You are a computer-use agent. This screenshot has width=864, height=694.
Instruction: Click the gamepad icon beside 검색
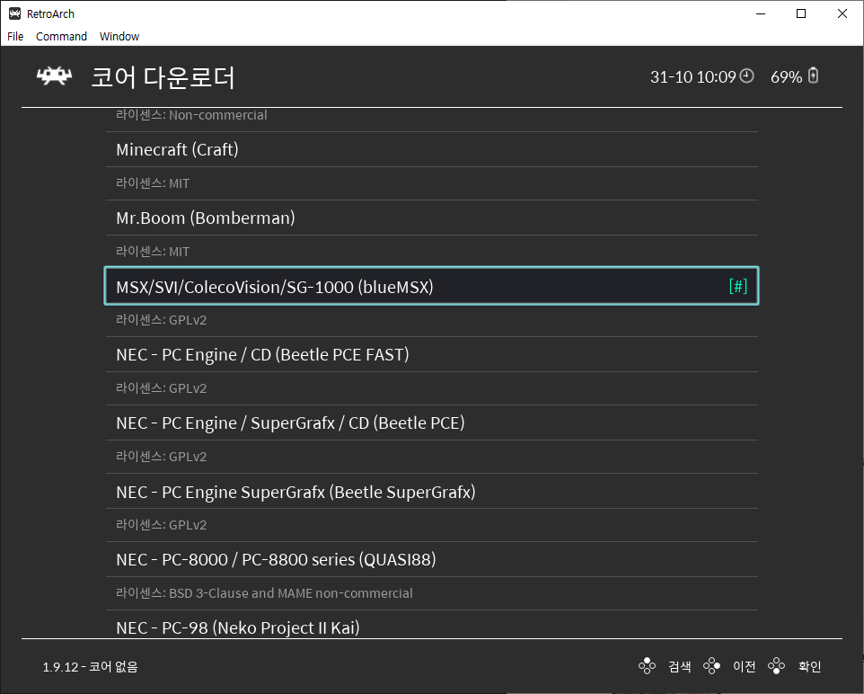tap(647, 666)
